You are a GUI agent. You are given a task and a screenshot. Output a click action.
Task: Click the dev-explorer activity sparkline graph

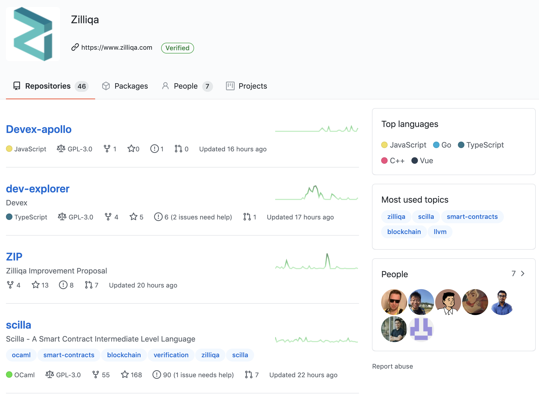click(317, 193)
